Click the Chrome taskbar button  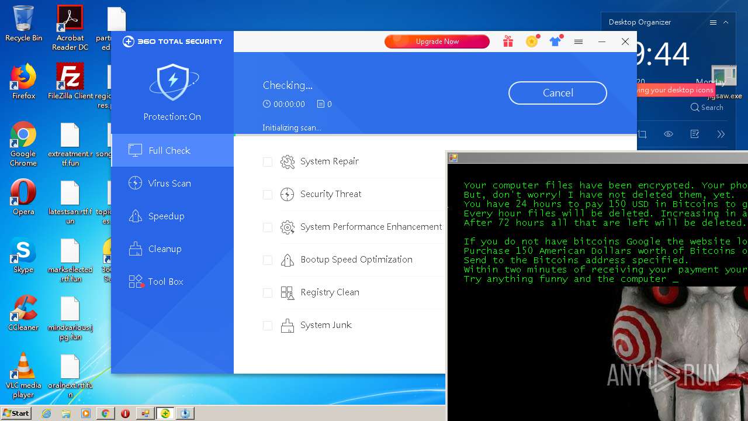pyautogui.click(x=105, y=413)
